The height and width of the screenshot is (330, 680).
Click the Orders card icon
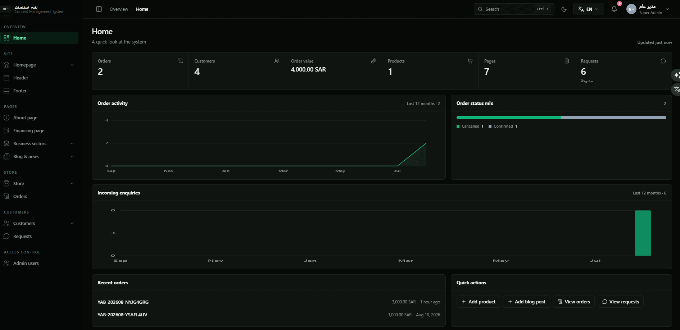(180, 61)
